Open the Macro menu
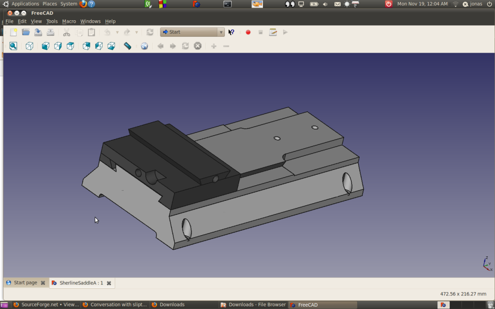Image resolution: width=495 pixels, height=309 pixels. [69, 21]
